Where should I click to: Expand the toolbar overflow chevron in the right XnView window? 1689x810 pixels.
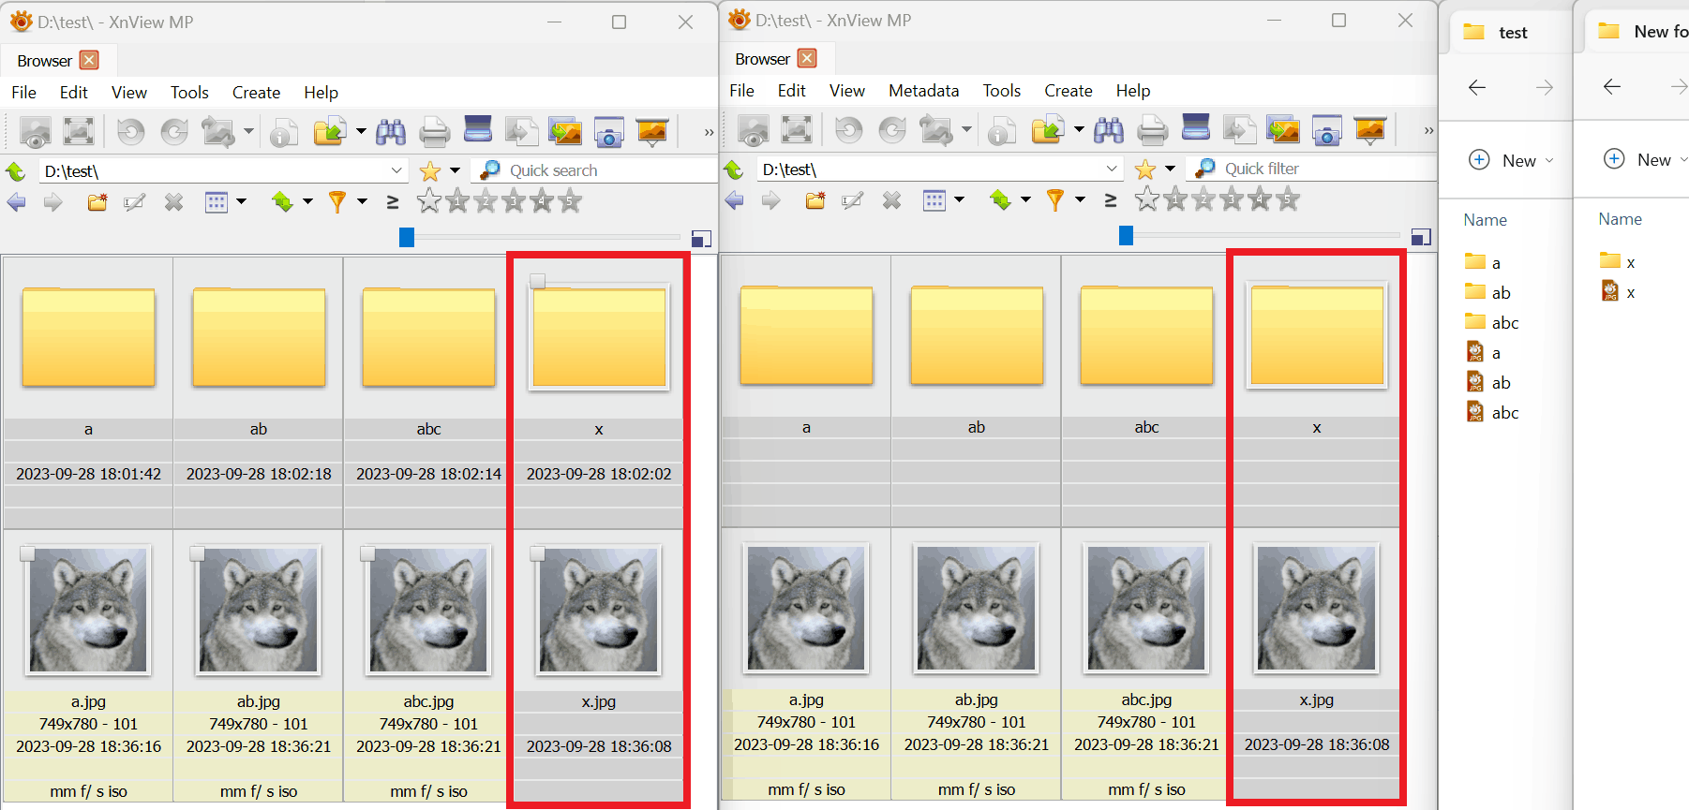tap(1428, 130)
